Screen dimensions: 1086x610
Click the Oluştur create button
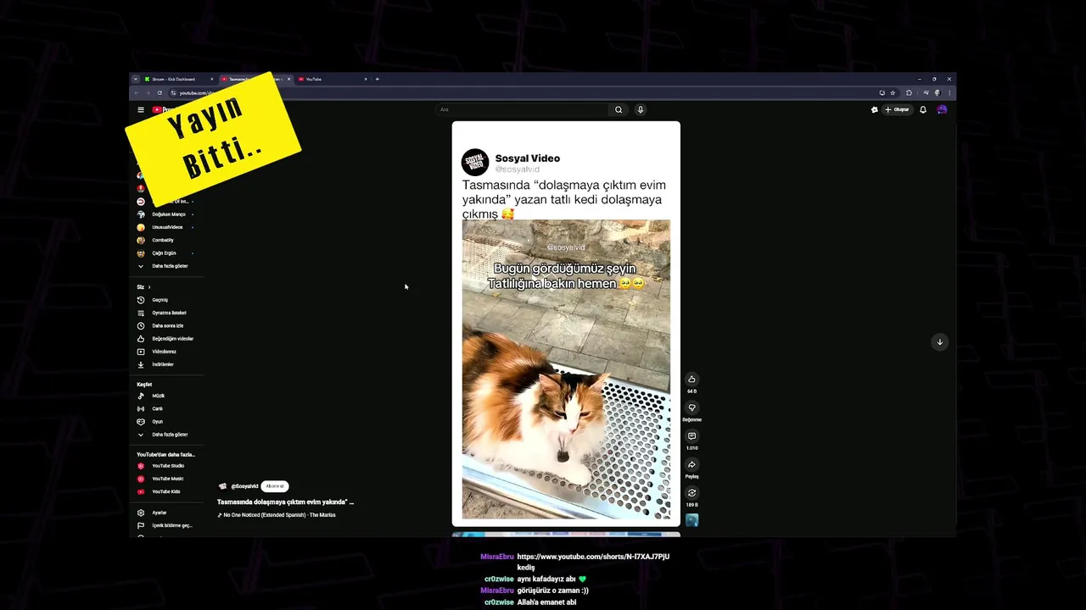click(897, 109)
